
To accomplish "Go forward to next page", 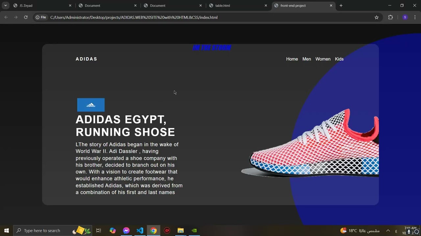I will pyautogui.click(x=16, y=17).
